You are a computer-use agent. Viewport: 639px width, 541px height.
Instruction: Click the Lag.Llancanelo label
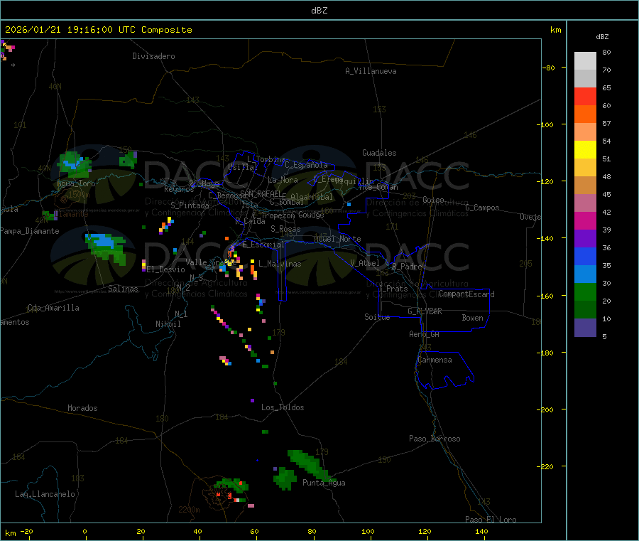[x=45, y=494]
